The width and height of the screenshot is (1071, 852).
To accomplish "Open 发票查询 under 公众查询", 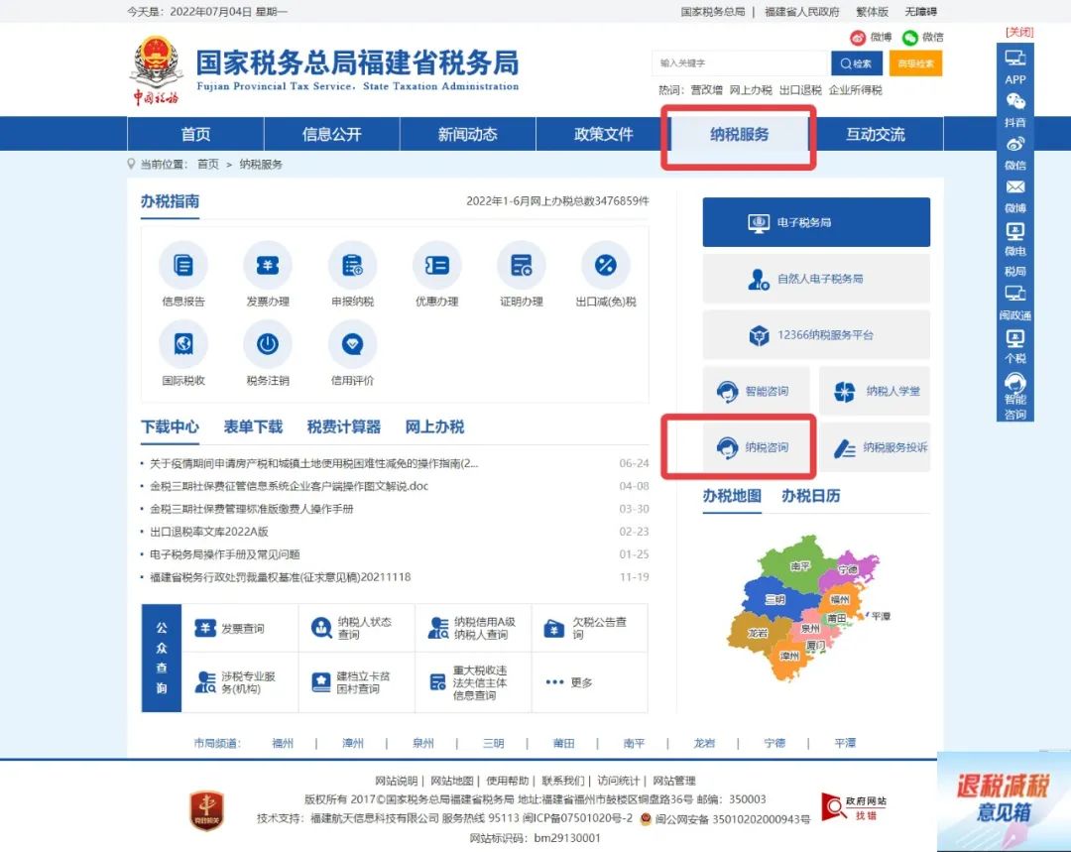I will click(x=229, y=628).
